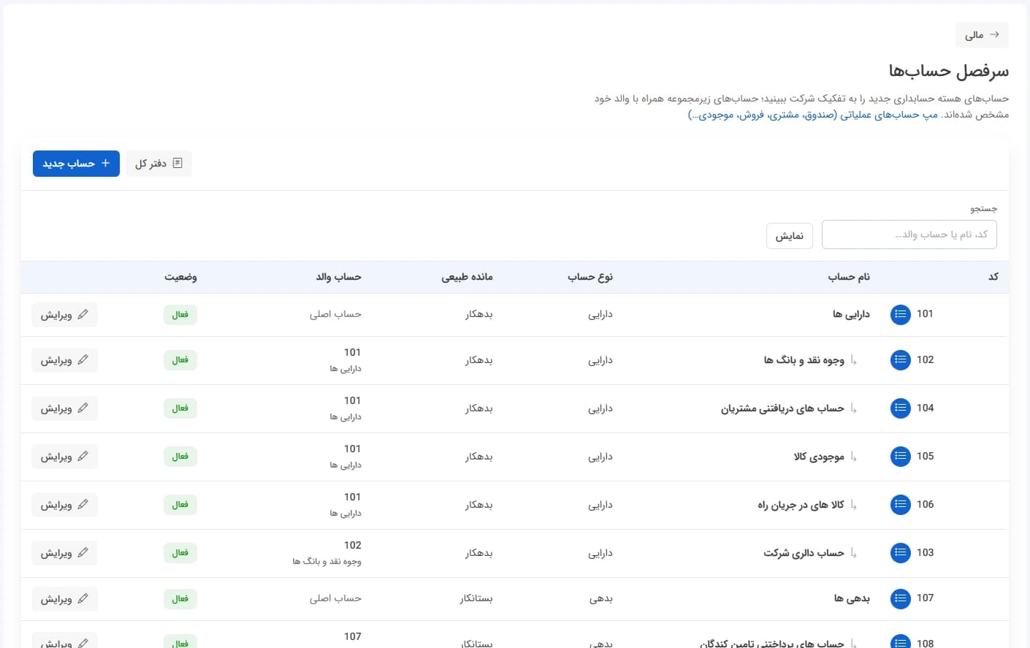This screenshot has width=1030, height=648.
Task: Focus the account search field
Action: click(909, 235)
